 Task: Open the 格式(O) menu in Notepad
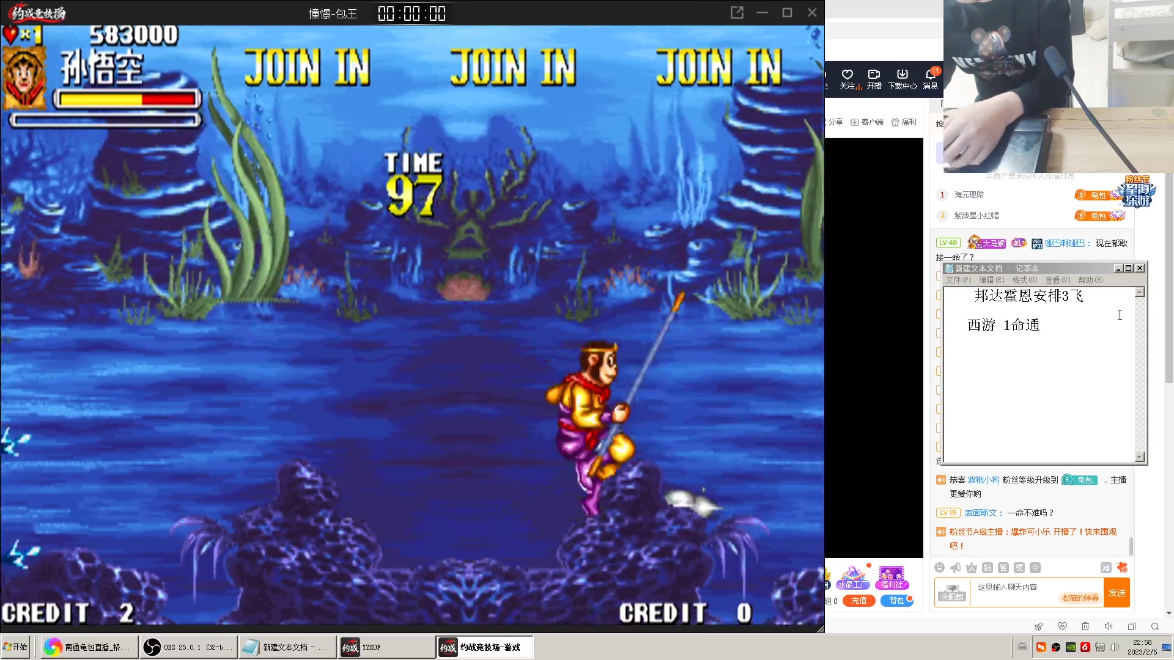point(1025,280)
